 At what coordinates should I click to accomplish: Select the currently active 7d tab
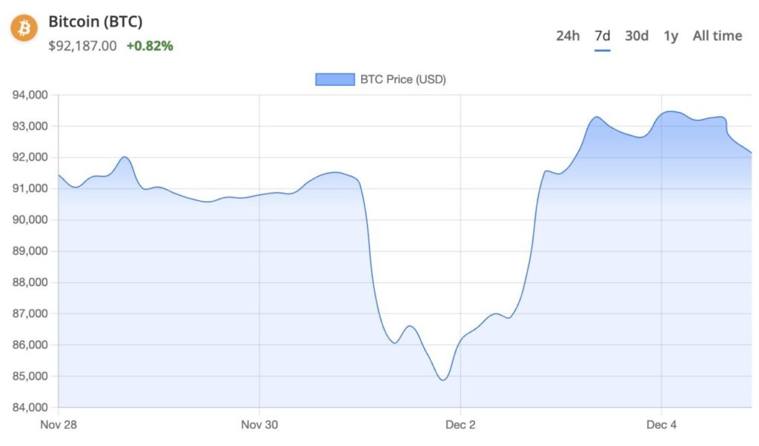tap(603, 35)
